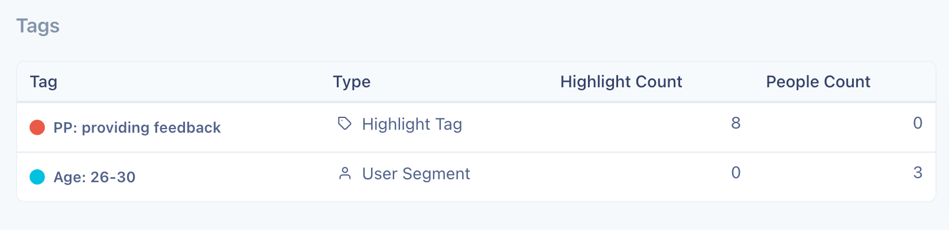Click the User Segment type text
The height and width of the screenshot is (230, 949).
(x=416, y=173)
